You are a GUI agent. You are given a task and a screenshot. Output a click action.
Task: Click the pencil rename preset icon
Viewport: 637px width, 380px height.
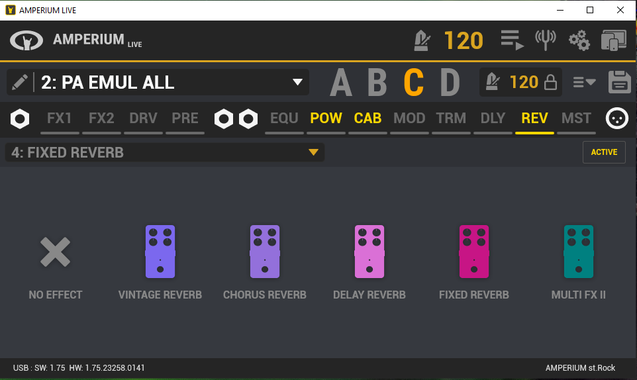19,82
